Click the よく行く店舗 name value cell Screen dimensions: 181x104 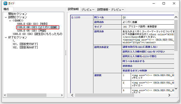[148, 22]
